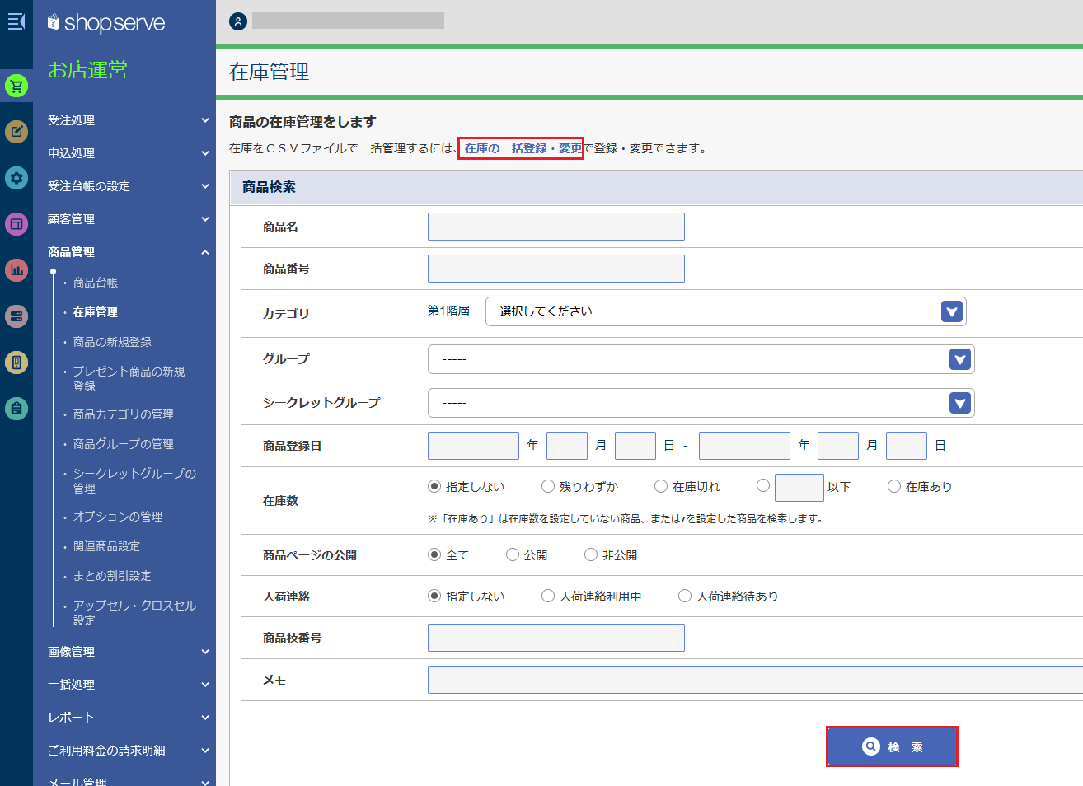Open 商品グループの管理 menu item
The width and height of the screenshot is (1083, 786).
pyautogui.click(x=124, y=444)
